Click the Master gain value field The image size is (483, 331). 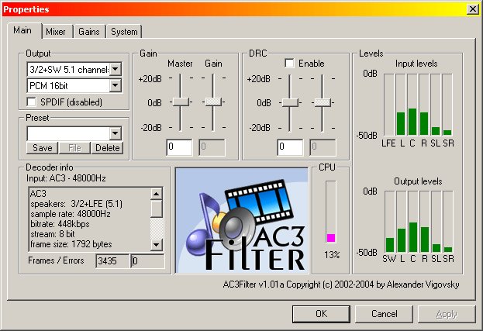179,147
